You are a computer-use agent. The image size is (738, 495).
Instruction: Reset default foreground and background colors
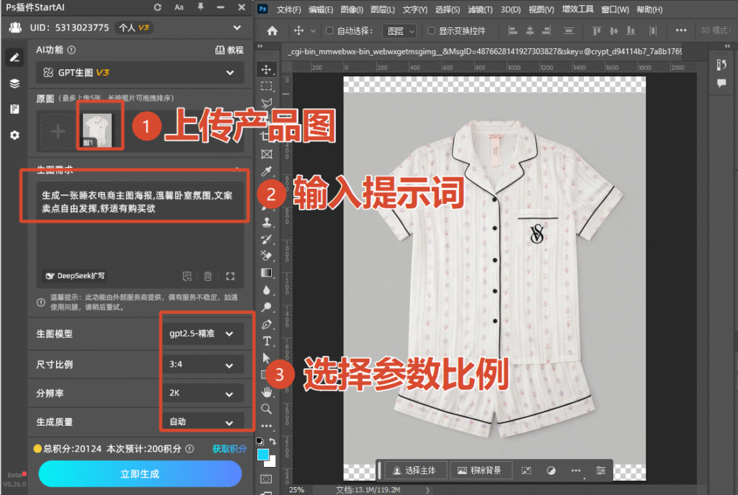pyautogui.click(x=259, y=442)
